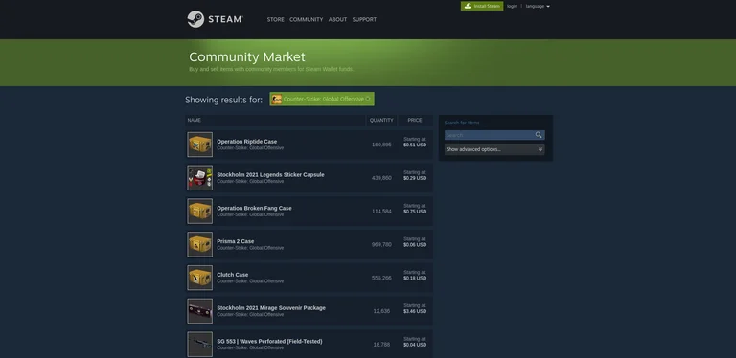Click quantity 18,788 for SG 553 listing
736x358 pixels.
click(381, 345)
